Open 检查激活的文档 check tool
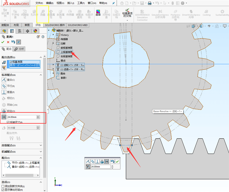229x192 pixels. pyautogui.click(x=127, y=13)
